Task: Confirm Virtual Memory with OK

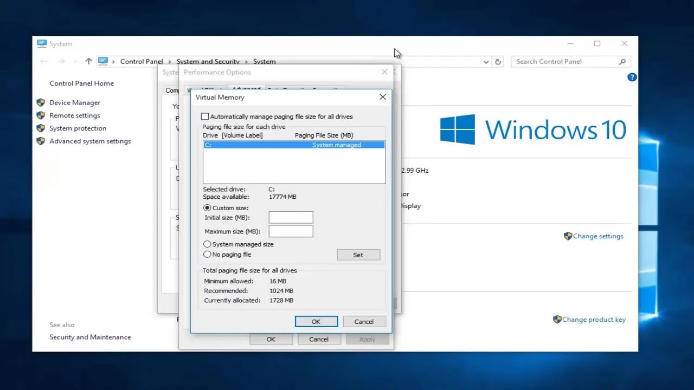Action: pos(316,321)
